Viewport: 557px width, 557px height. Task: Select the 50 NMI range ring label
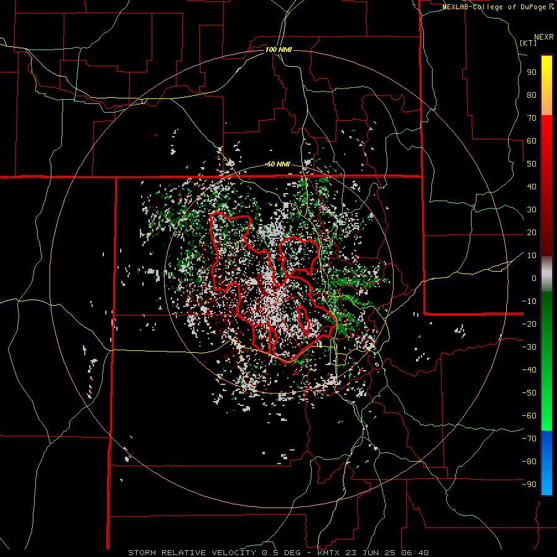click(x=278, y=164)
